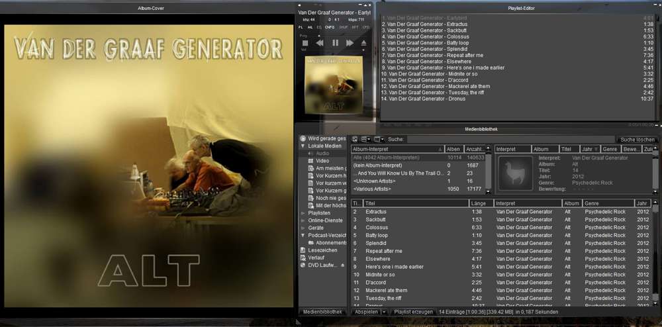Skip back to the previous track
This screenshot has width=662, height=327.
320,43
